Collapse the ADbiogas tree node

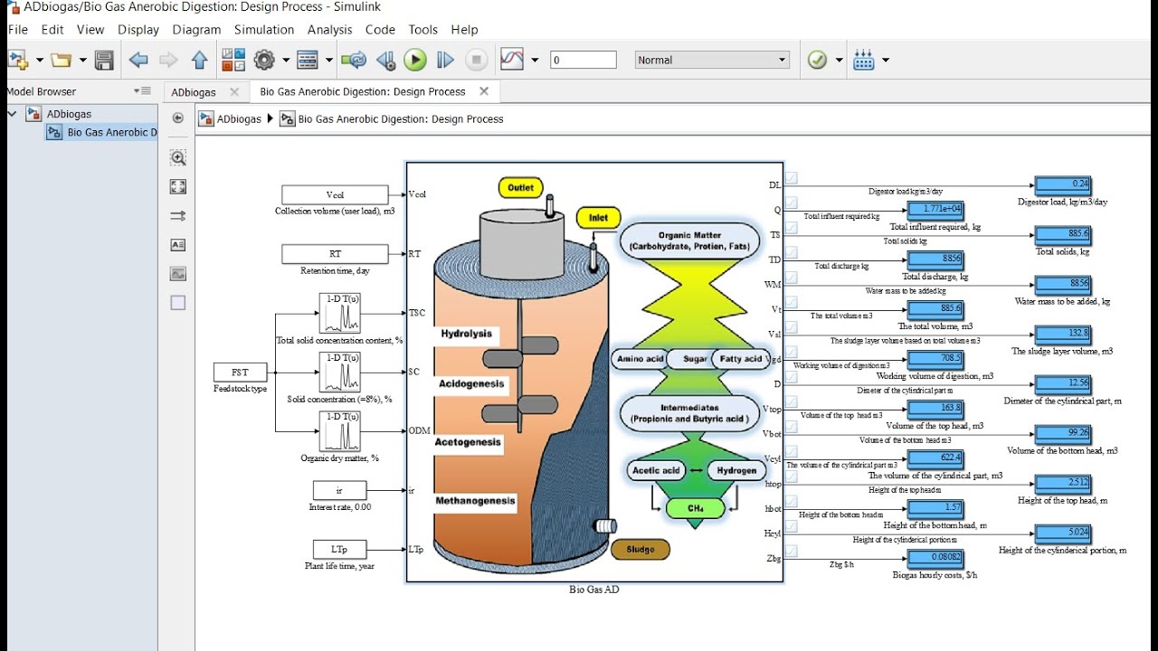(x=13, y=114)
